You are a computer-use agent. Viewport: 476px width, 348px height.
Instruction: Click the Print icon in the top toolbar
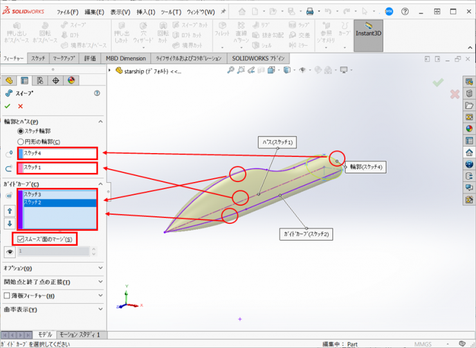point(310,12)
